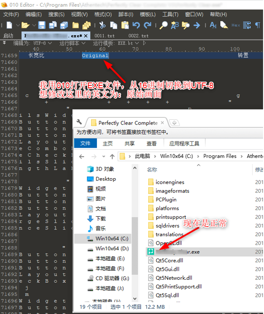Click the New file icon in 010 Editor toolbar

tap(9, 25)
